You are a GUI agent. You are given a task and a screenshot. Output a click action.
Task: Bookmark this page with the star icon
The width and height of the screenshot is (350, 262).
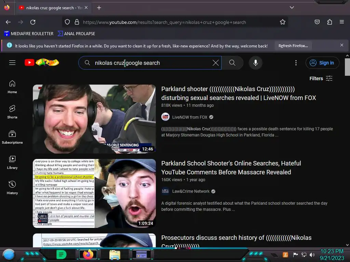[283, 22]
